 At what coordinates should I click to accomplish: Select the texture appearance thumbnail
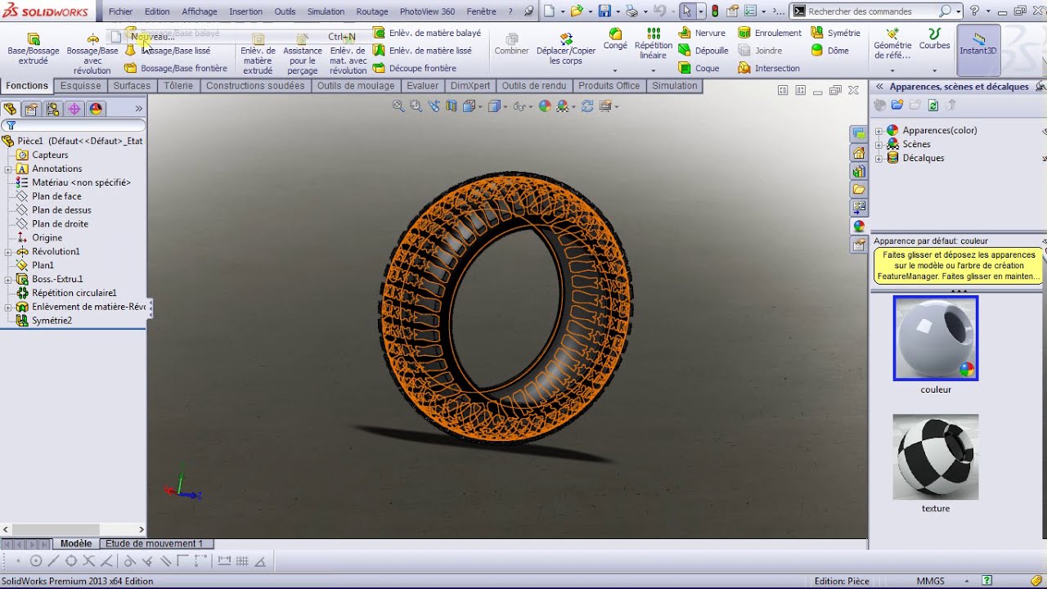pos(936,456)
